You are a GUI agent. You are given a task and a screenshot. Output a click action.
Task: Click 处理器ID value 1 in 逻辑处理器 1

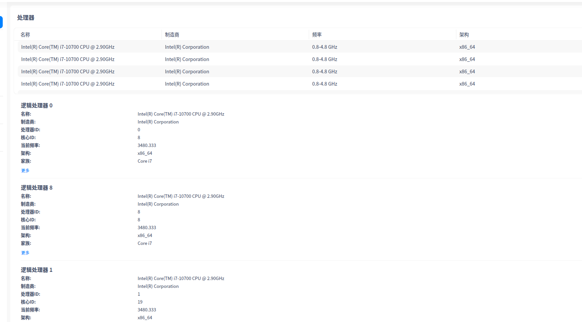139,294
